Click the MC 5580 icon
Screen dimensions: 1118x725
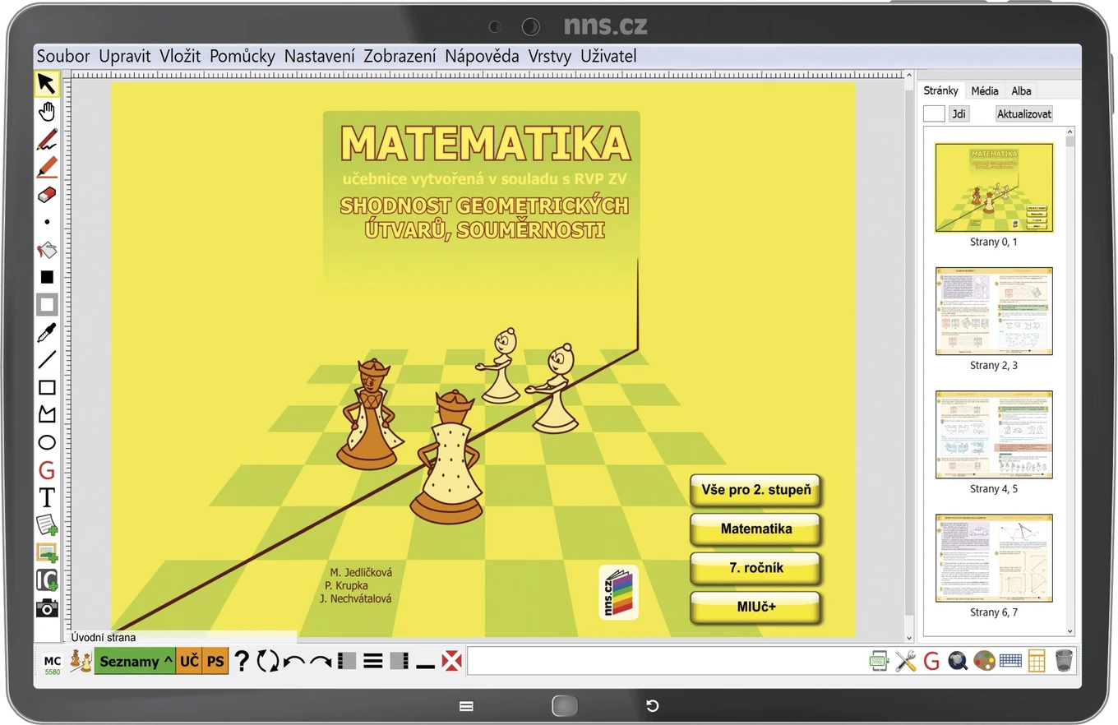(x=52, y=664)
